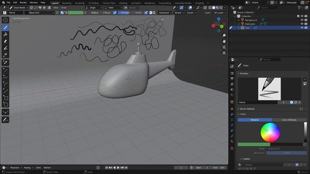310x174 pixels.
Task: Open the Material properties tab icon
Action: tap(232, 142)
